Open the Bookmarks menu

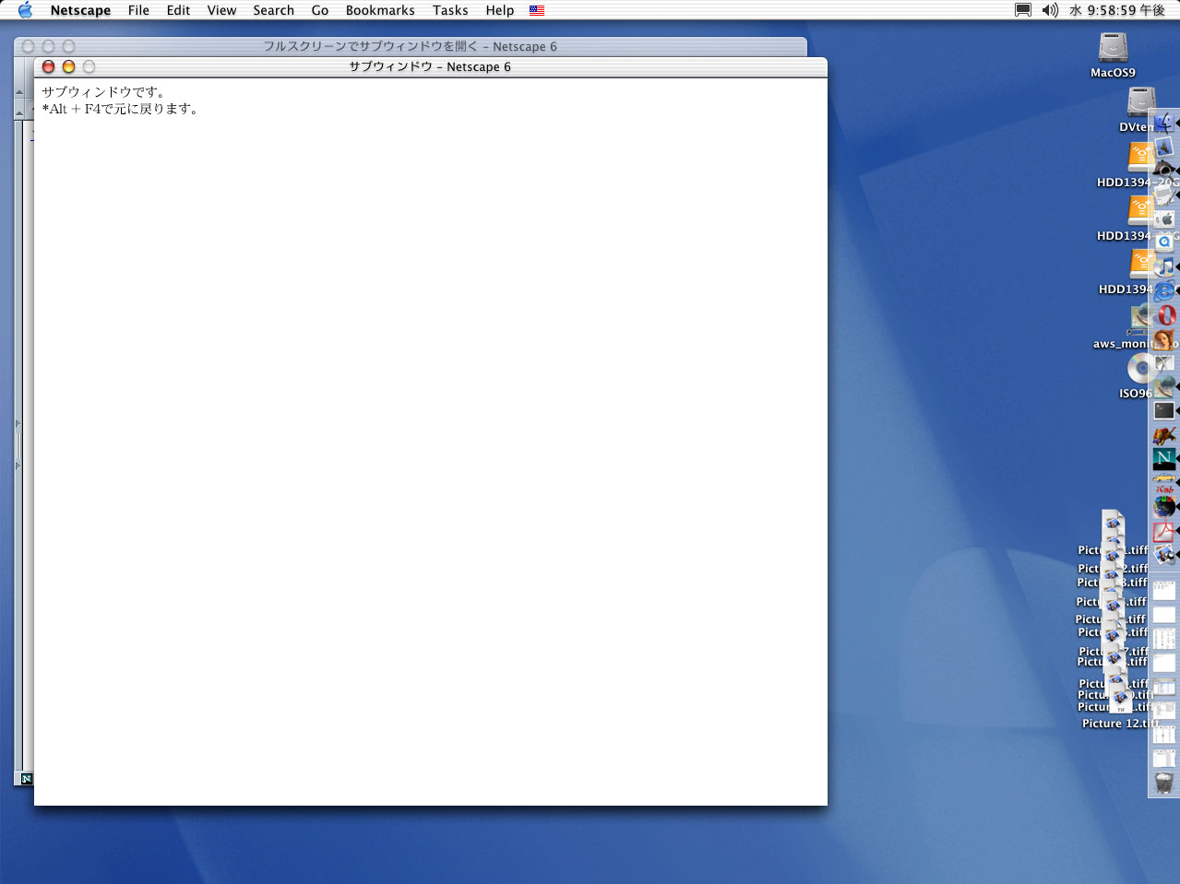380,10
